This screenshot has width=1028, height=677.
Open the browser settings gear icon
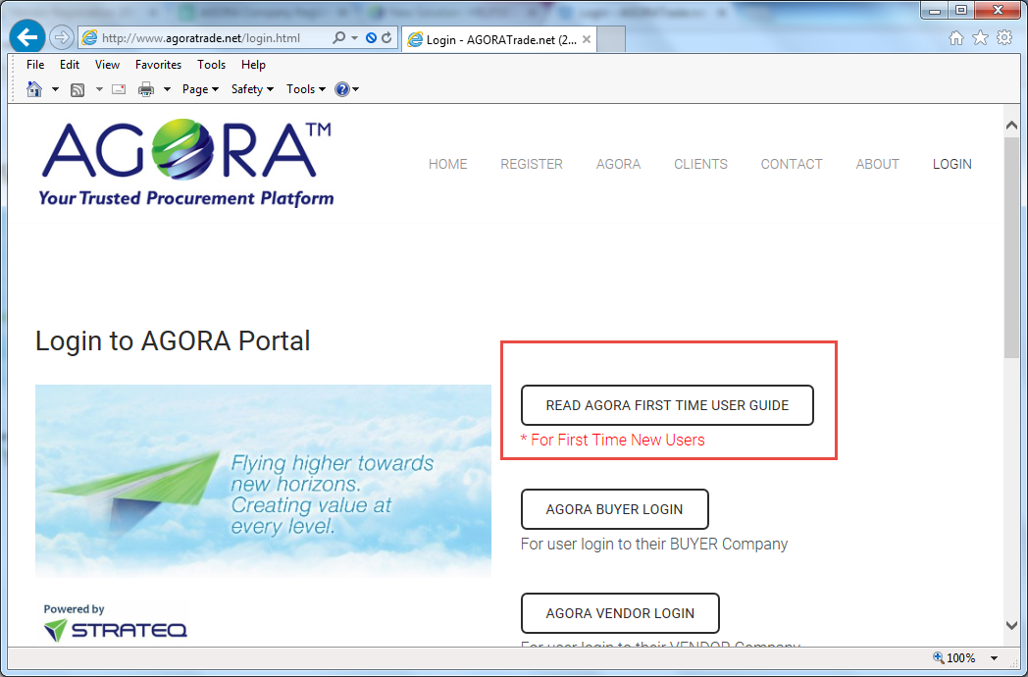1004,37
